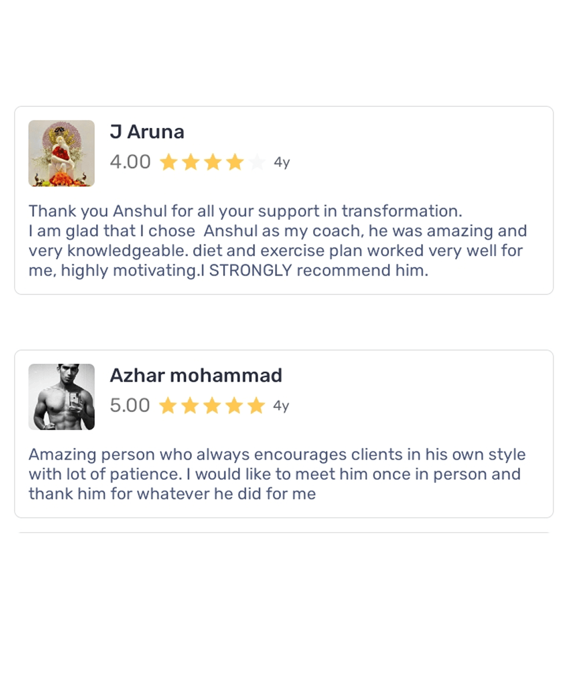Click the first star in J Aruna's rating

click(x=168, y=163)
